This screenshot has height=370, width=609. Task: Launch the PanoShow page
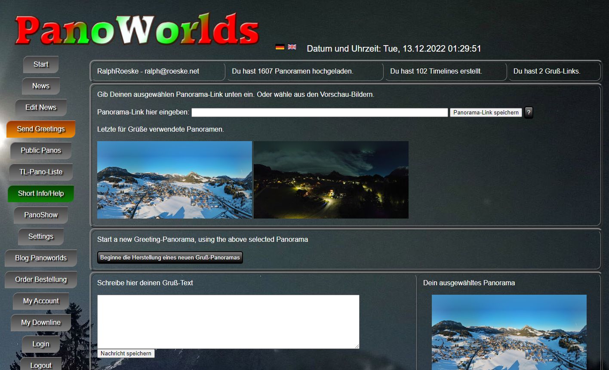(x=41, y=215)
